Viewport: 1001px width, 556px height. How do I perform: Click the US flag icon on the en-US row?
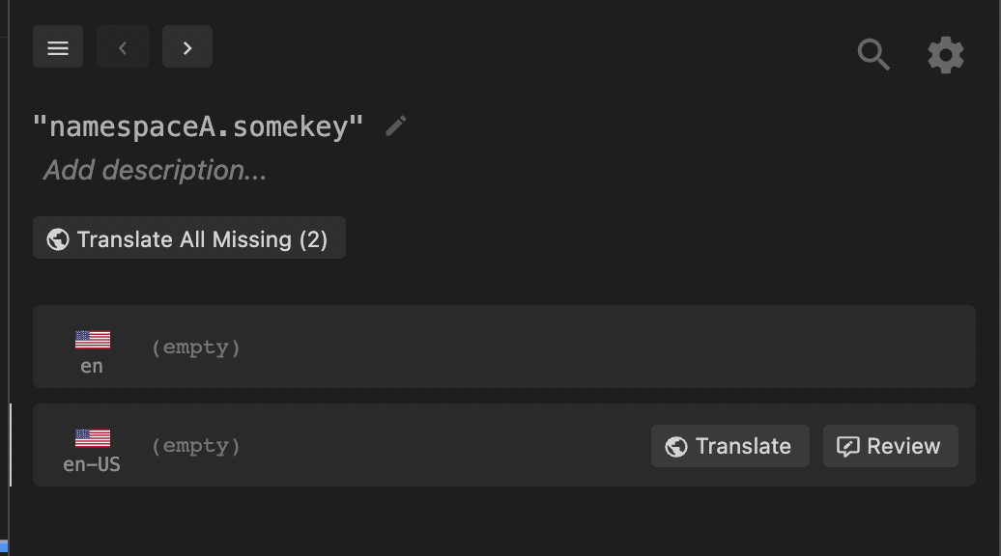92,436
